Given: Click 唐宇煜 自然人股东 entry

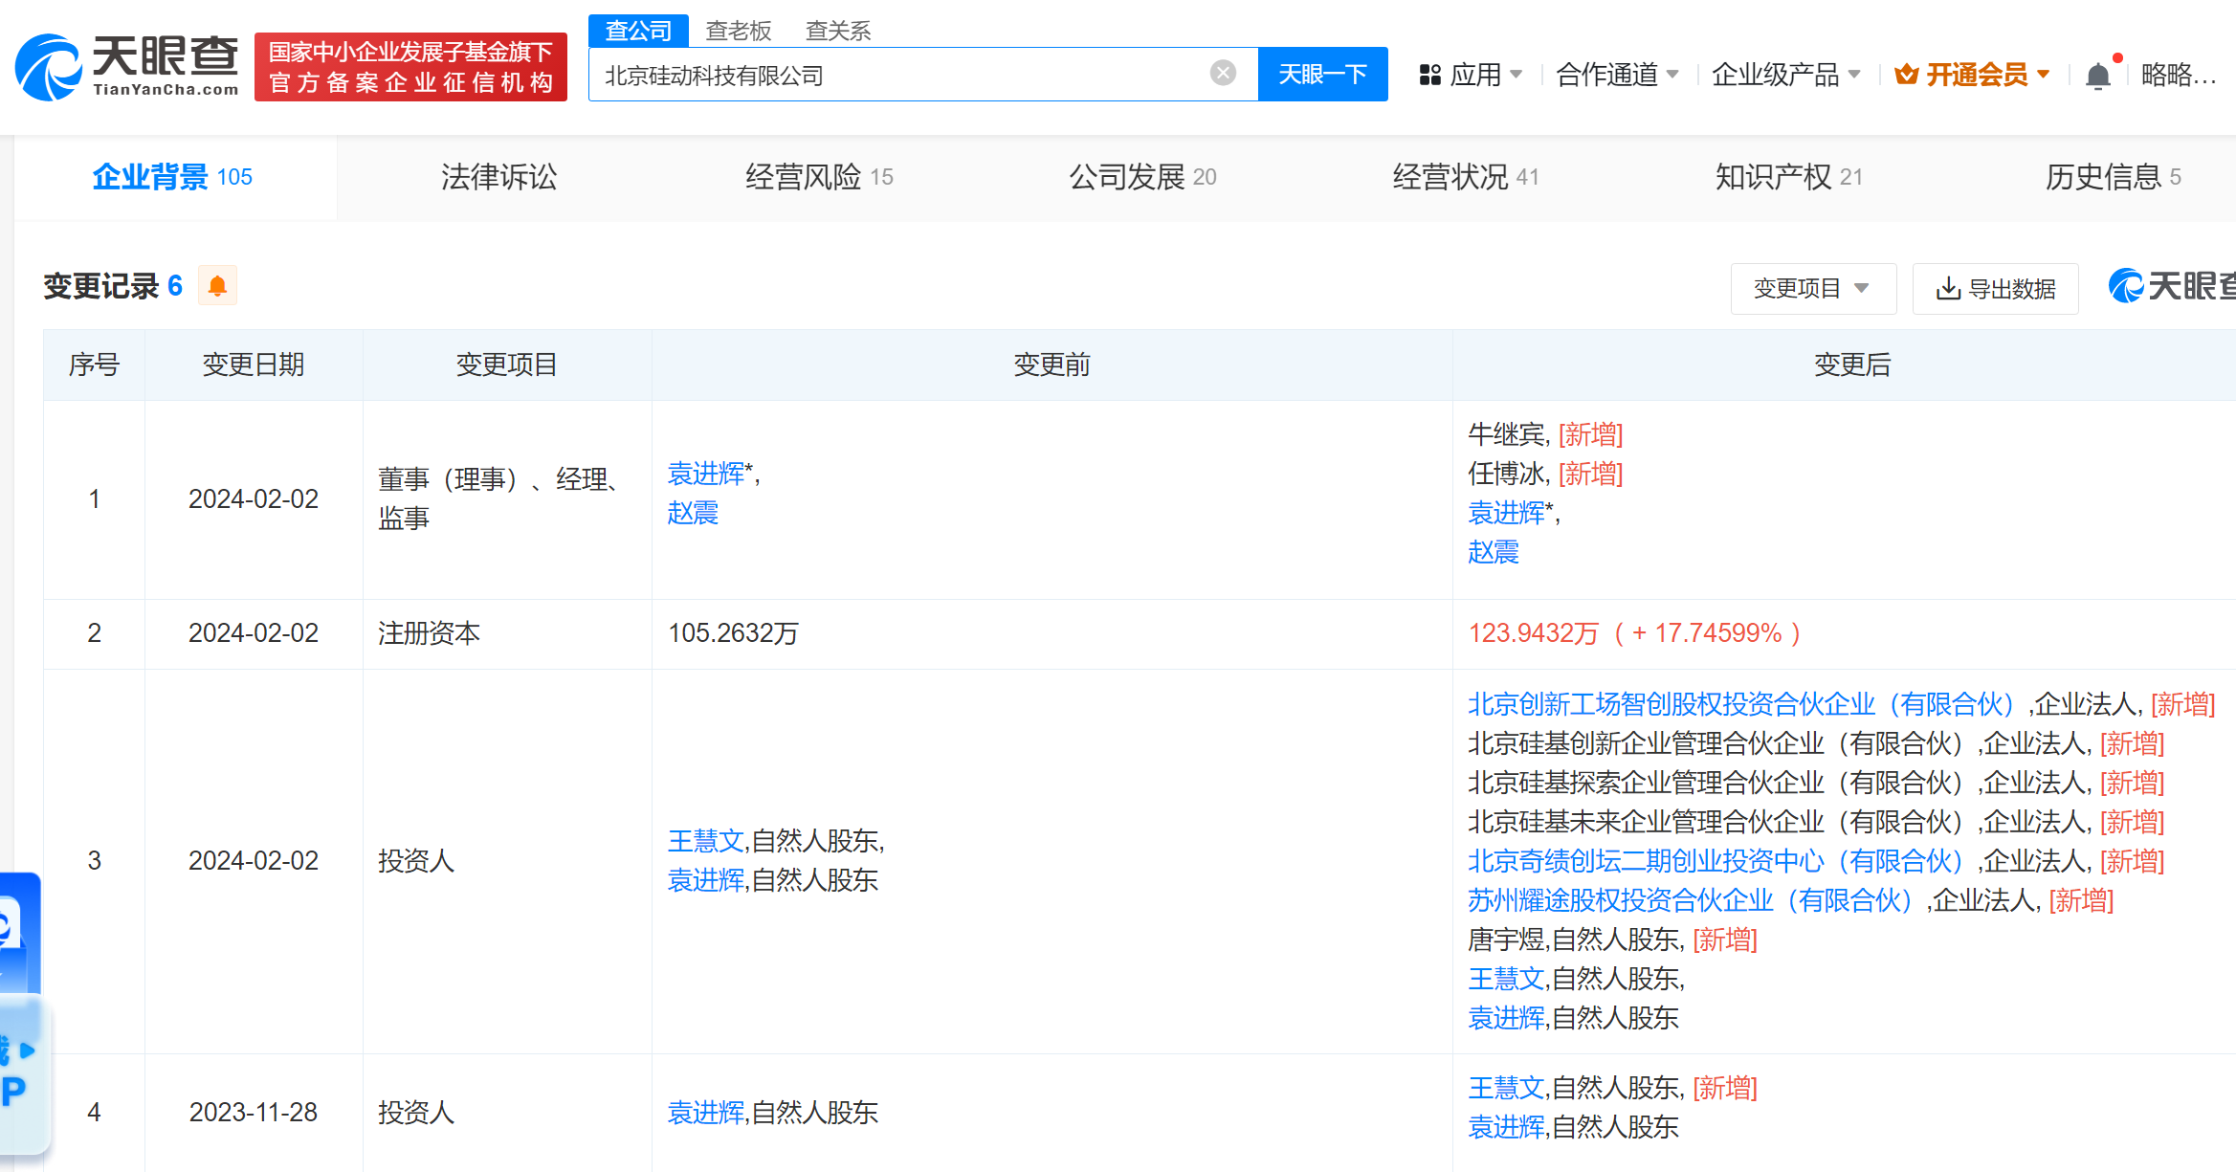Looking at the screenshot, I should tap(1613, 940).
